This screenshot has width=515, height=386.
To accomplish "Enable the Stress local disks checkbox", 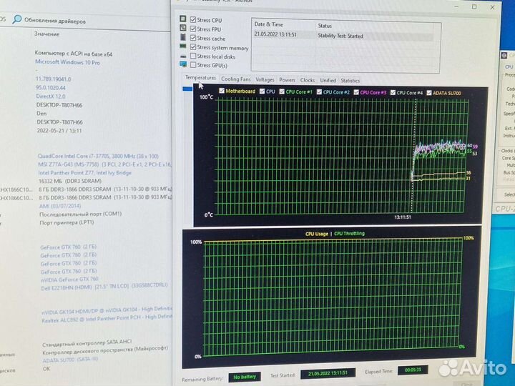I will click(193, 56).
